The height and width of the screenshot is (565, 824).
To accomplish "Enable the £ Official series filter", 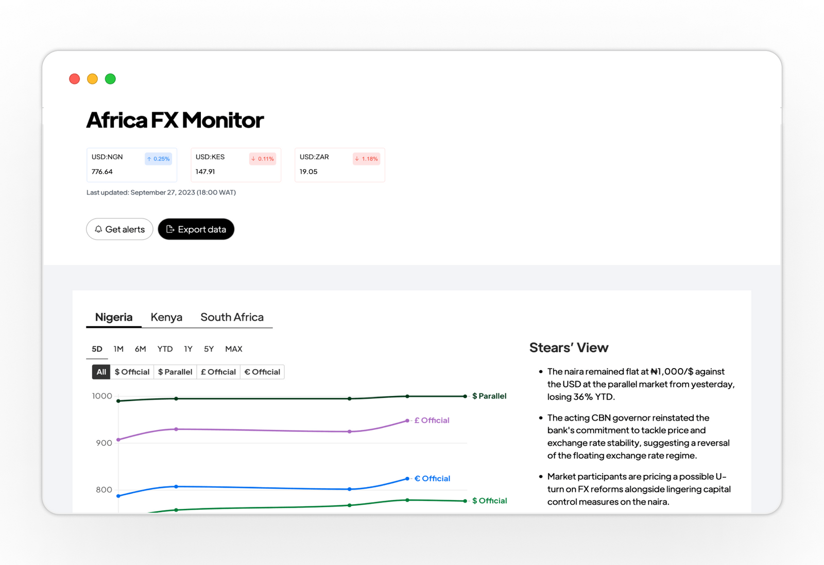I will point(218,372).
